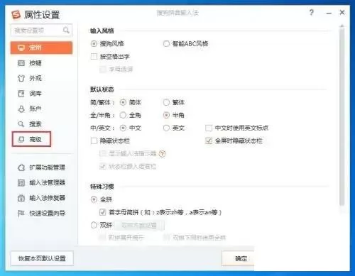Click the settings search input field
Viewport: 355px width, 276px height.
[x=41, y=31]
